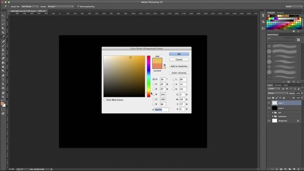304x171 pixels.
Task: Open the Sample Size dropdown
Action: pos(30,6)
